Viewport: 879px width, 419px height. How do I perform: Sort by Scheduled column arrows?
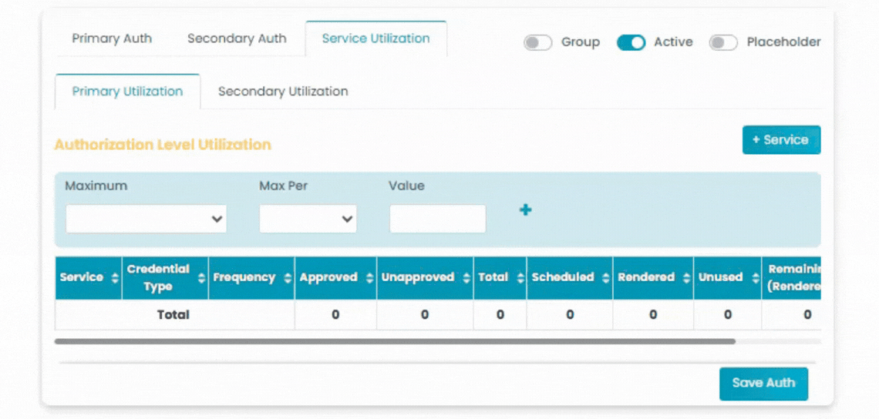click(x=606, y=278)
